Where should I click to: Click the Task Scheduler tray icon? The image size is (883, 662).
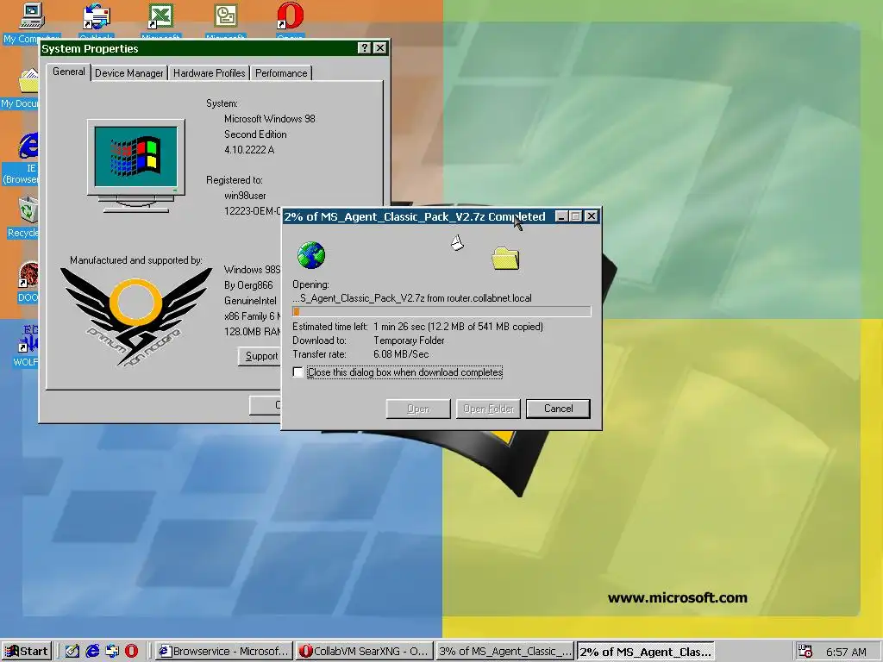pos(805,651)
